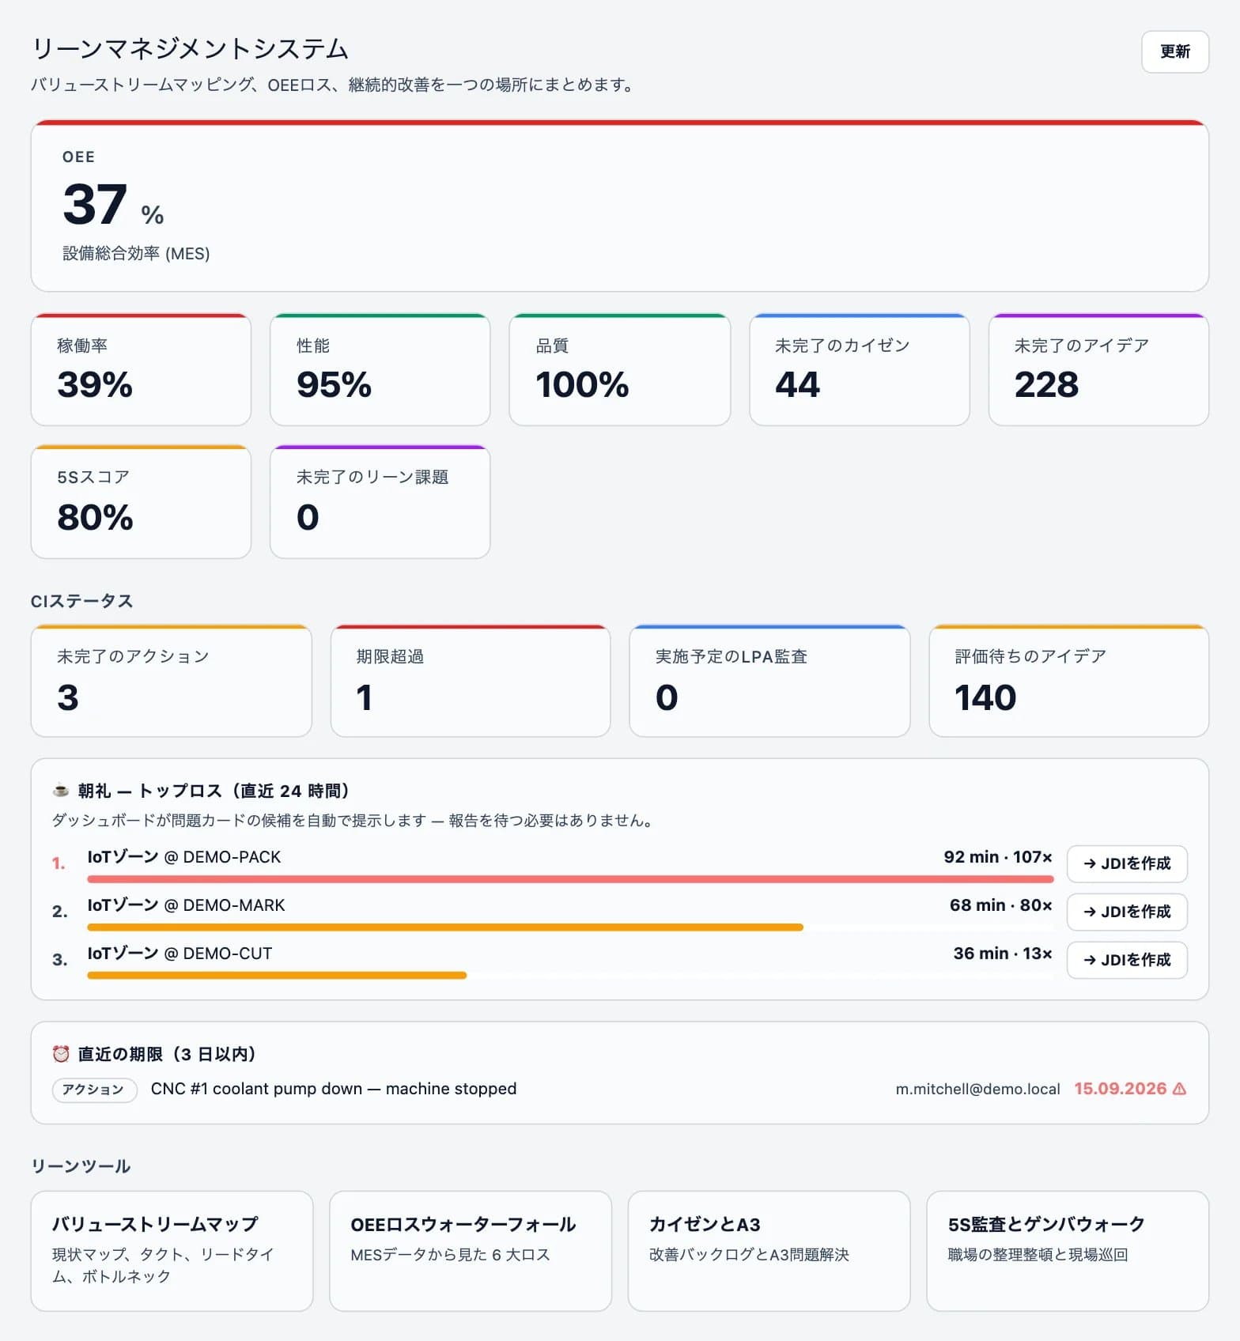Open the 期限超過 card
Viewport: 1240px width, 1341px height.
(471, 682)
